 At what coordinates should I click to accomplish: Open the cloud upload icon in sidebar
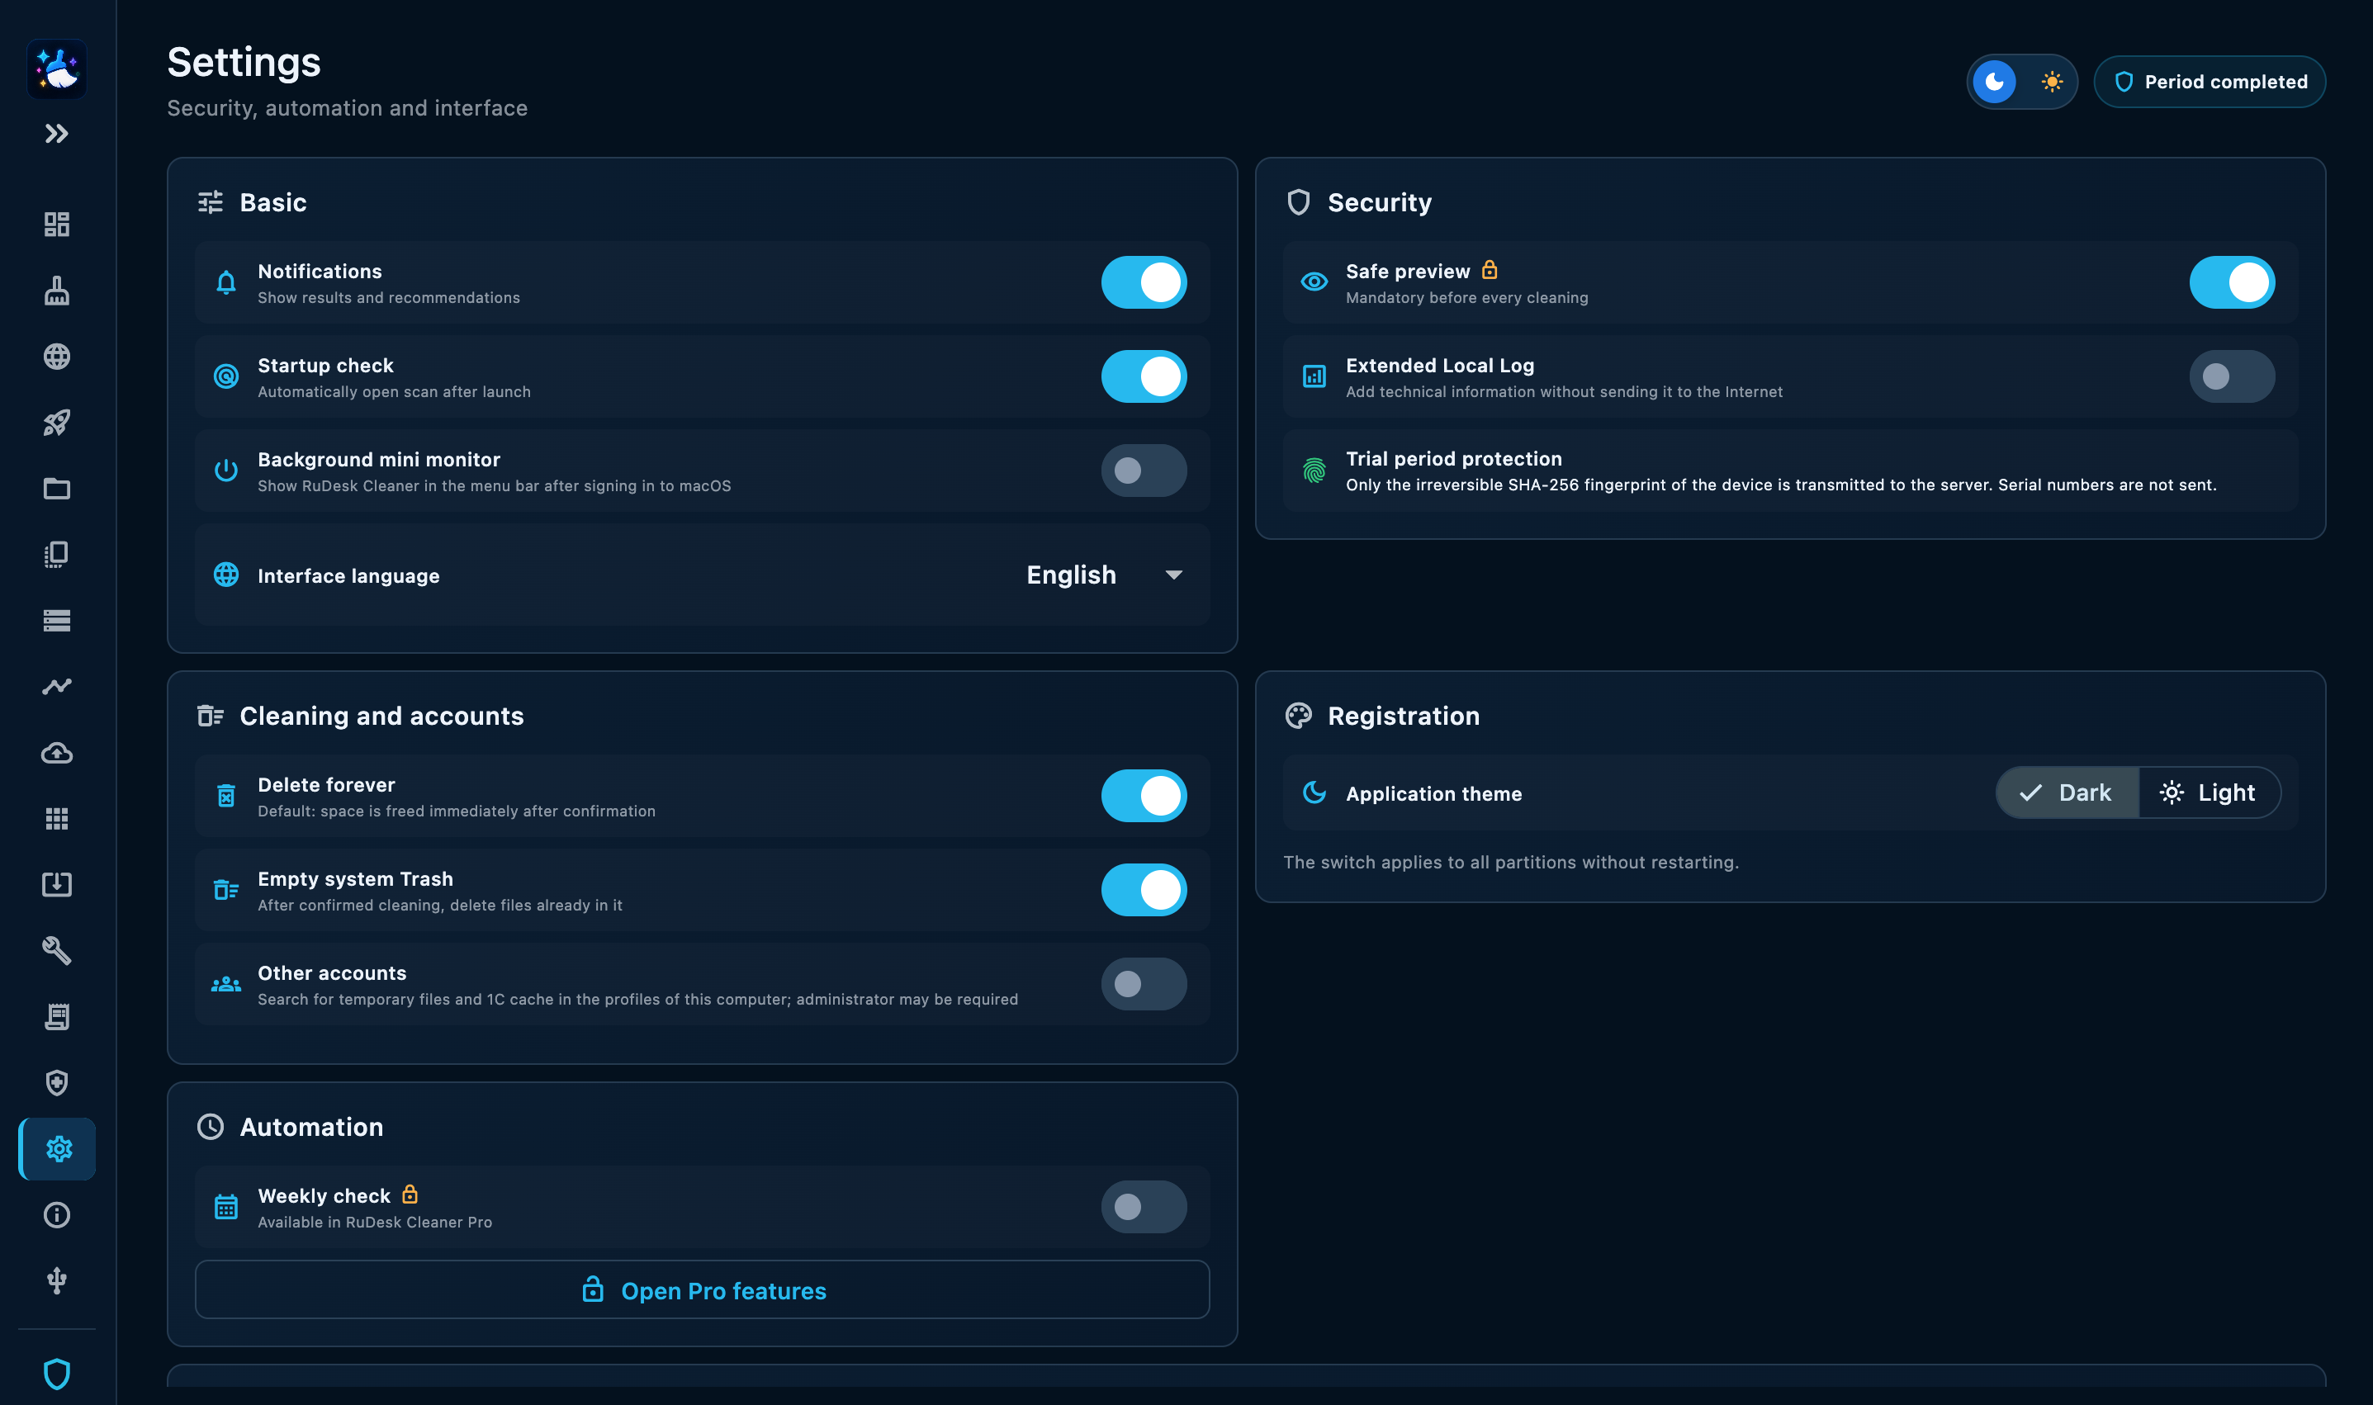57,753
